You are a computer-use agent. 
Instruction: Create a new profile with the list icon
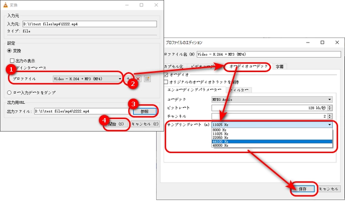(147, 79)
